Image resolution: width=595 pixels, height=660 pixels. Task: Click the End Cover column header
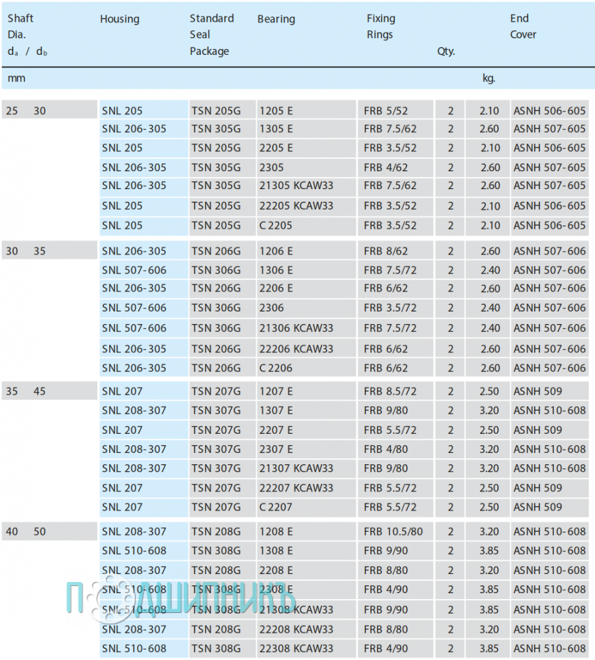click(x=523, y=26)
